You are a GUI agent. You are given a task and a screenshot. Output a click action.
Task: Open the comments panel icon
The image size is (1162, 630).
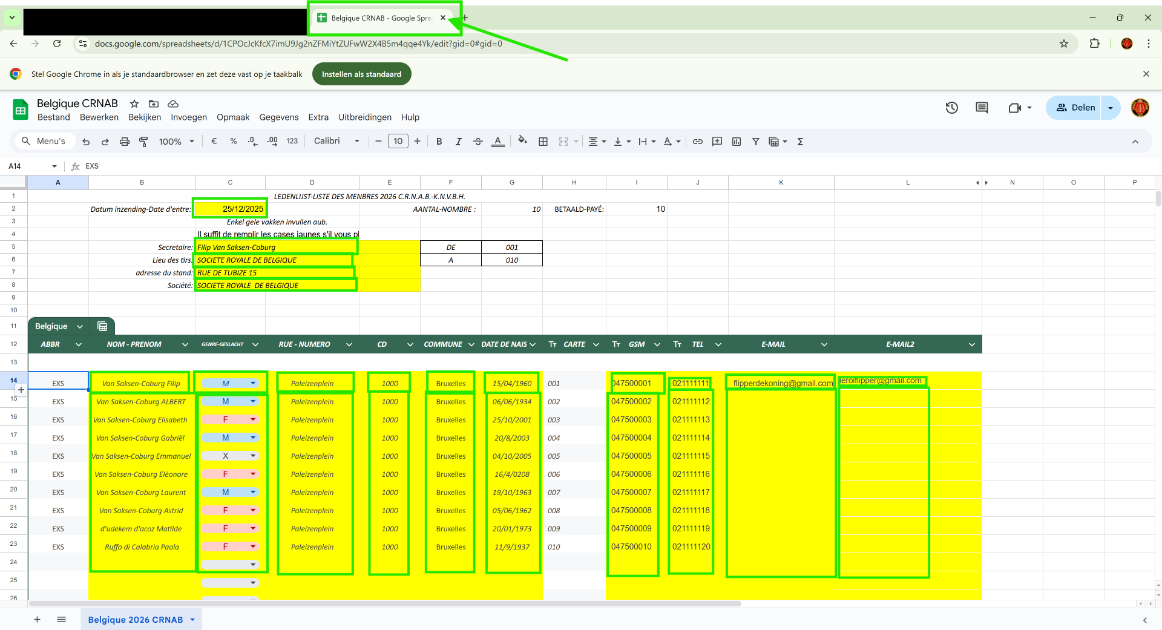click(x=982, y=108)
